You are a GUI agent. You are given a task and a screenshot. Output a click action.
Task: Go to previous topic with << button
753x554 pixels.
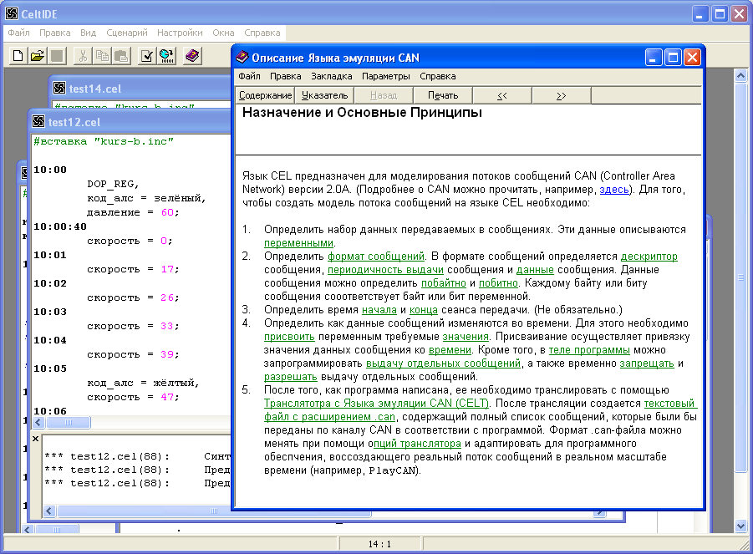click(501, 95)
